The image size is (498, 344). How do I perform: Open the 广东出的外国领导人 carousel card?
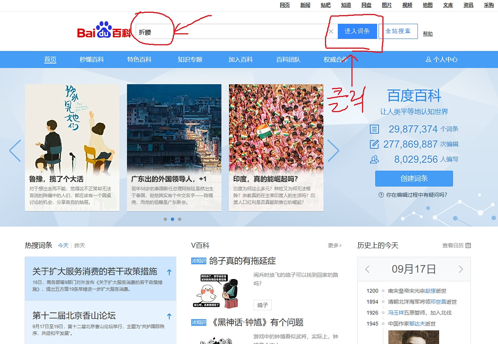[x=174, y=148]
